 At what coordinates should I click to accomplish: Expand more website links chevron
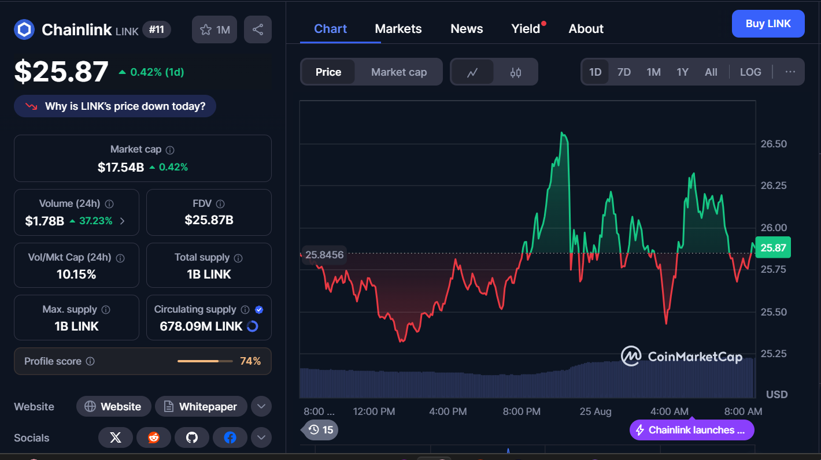click(x=261, y=406)
